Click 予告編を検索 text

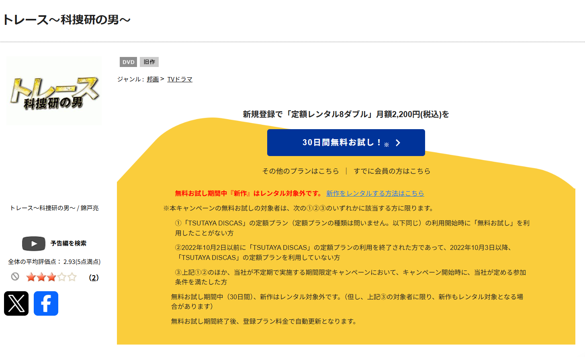tap(68, 243)
